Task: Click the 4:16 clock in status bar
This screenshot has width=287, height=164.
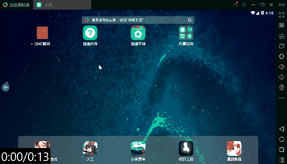Action: click(269, 13)
